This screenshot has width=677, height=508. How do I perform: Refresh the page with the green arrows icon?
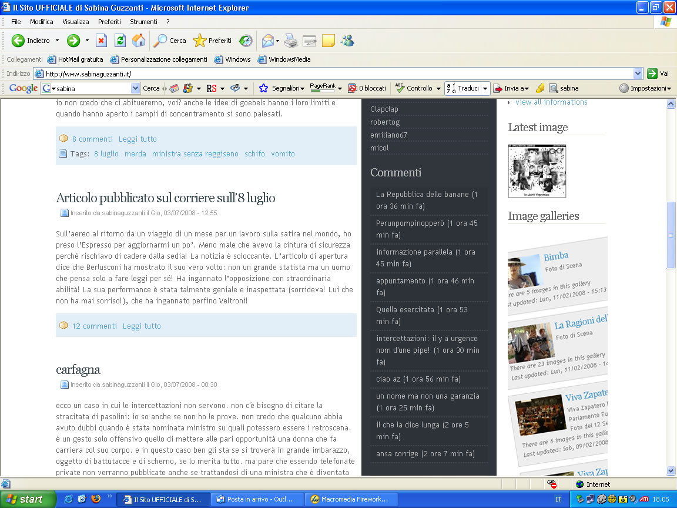coord(120,41)
